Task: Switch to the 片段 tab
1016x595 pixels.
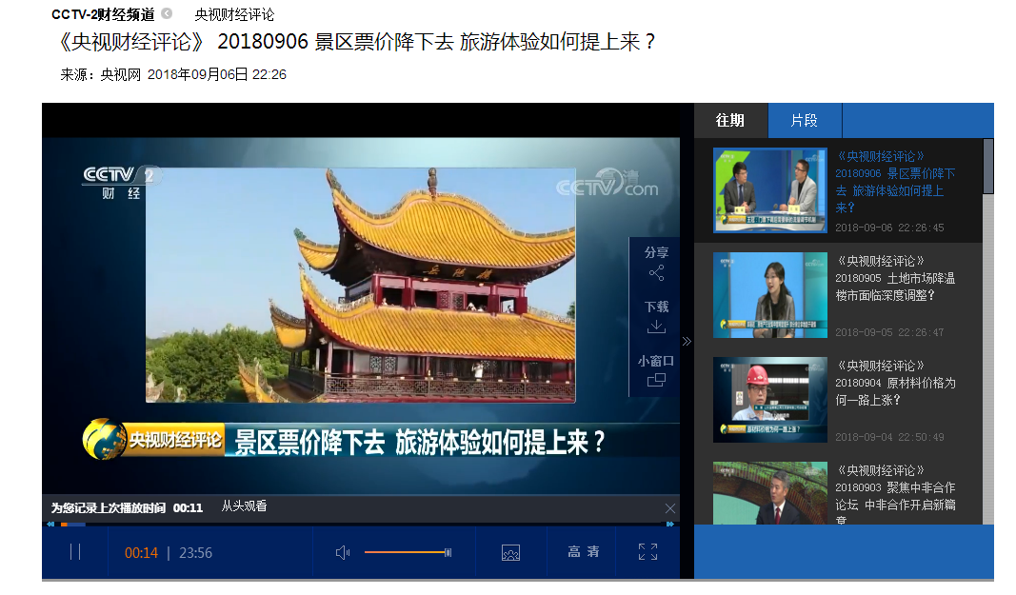Action: (x=804, y=121)
